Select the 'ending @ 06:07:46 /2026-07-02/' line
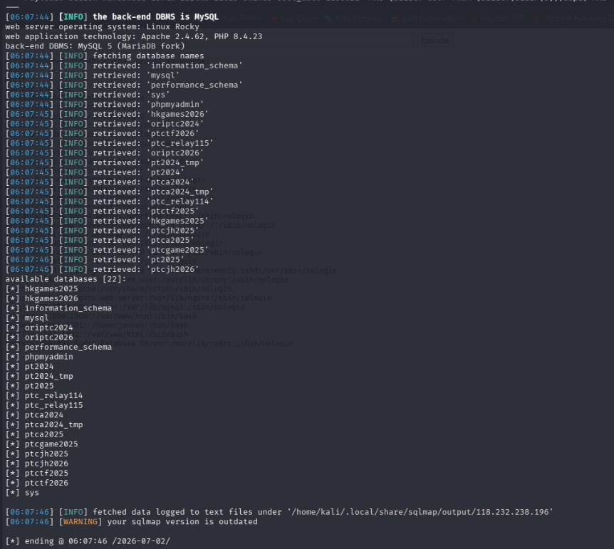Screen dimensions: 614x549 point(88,541)
